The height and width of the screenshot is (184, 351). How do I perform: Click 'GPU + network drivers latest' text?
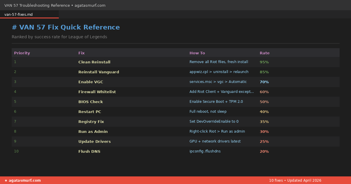pos(215,141)
